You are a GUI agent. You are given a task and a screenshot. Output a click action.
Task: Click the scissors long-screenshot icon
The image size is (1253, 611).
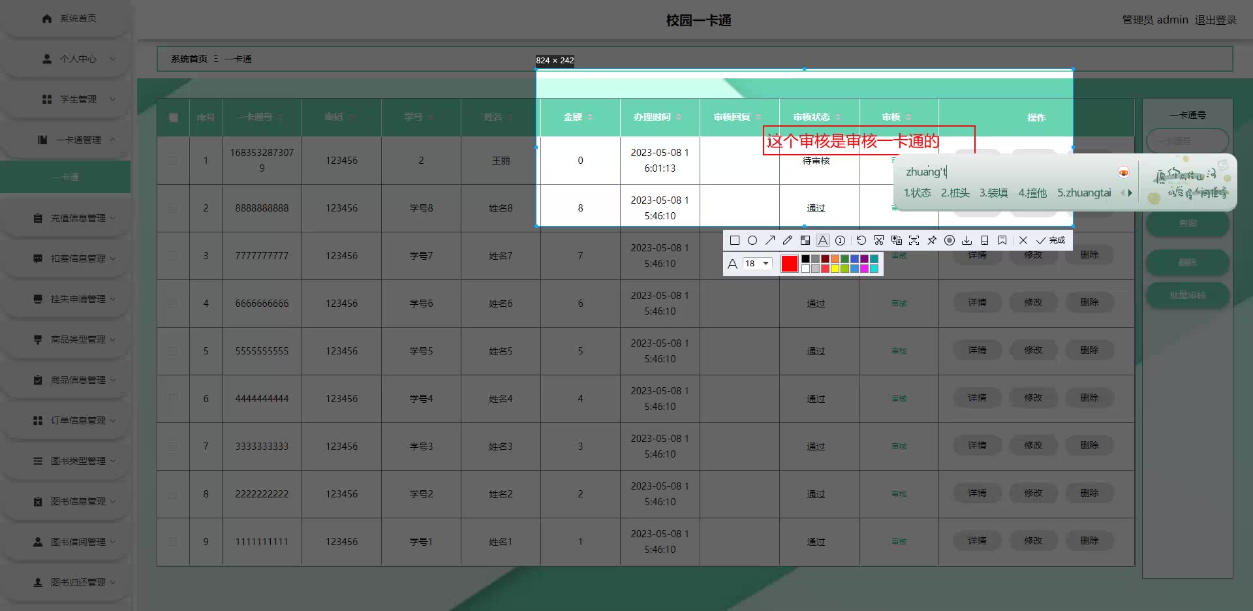pos(879,240)
